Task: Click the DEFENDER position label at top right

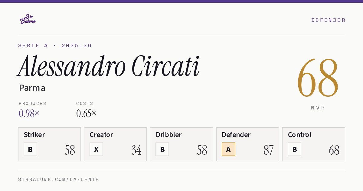Action: click(328, 20)
